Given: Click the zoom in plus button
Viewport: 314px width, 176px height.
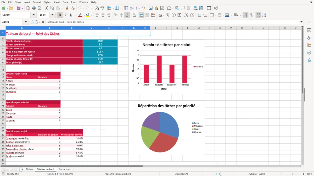Looking at the screenshot, I should (x=303, y=174).
